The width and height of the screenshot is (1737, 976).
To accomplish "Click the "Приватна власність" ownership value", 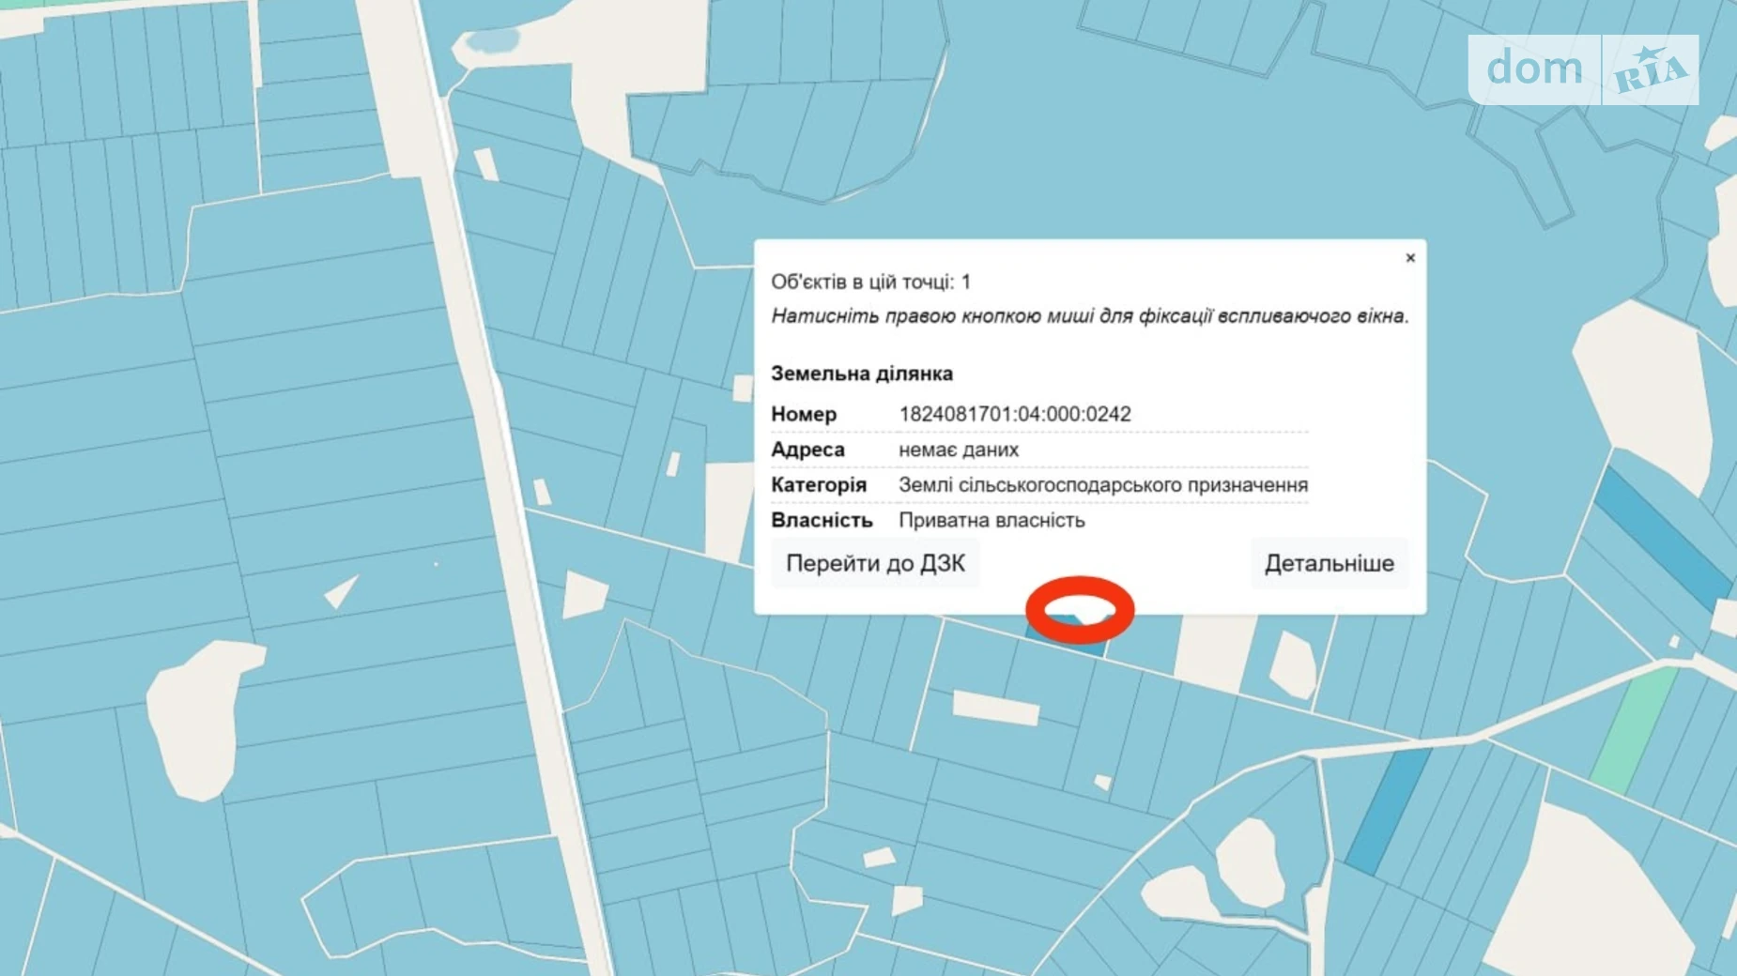I will click(991, 520).
